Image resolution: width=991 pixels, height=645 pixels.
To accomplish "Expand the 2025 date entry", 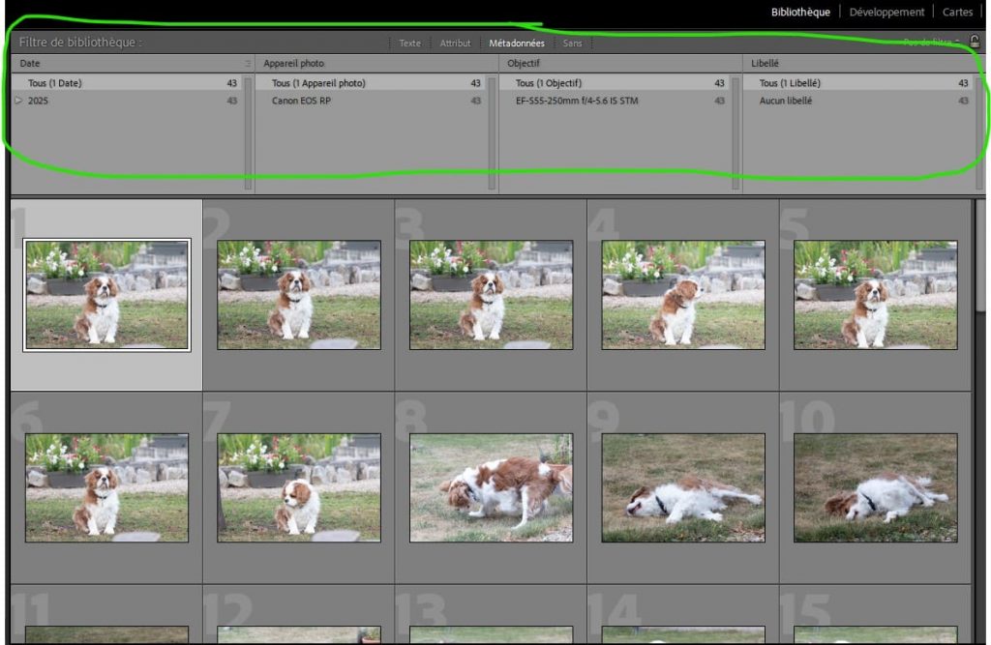I will [18, 101].
